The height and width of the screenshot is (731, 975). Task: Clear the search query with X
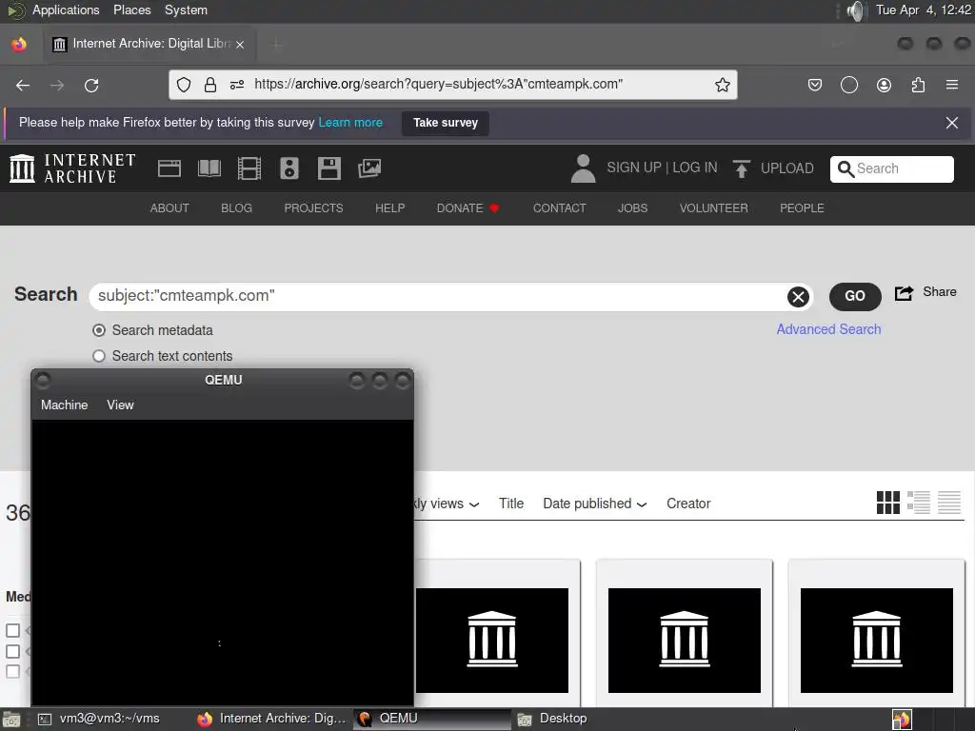(x=799, y=297)
